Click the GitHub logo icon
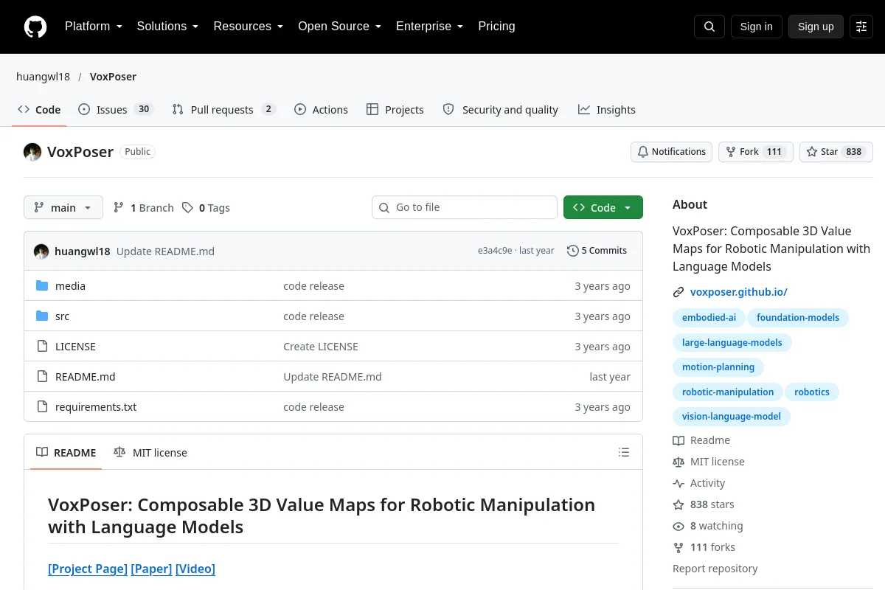The image size is (885, 590). [35, 27]
